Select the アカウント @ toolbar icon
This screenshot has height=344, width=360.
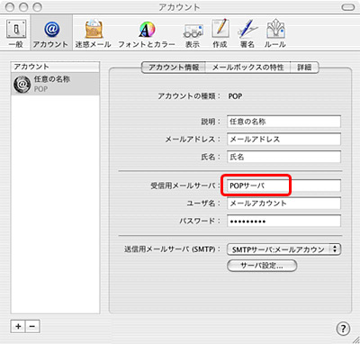pos(51,33)
